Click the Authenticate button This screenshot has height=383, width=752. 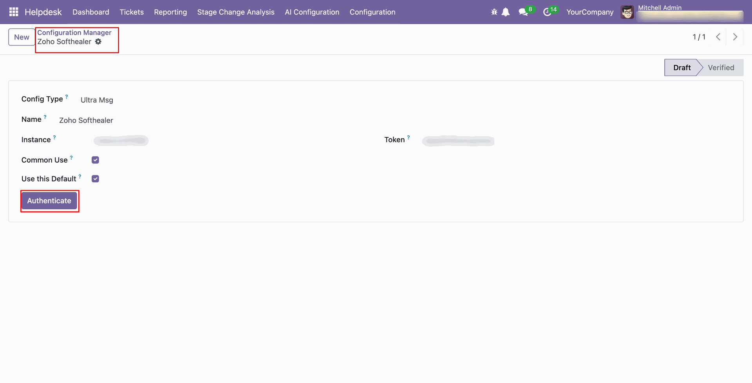(x=49, y=201)
